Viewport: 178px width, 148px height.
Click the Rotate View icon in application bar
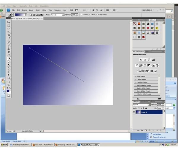click(101, 10)
